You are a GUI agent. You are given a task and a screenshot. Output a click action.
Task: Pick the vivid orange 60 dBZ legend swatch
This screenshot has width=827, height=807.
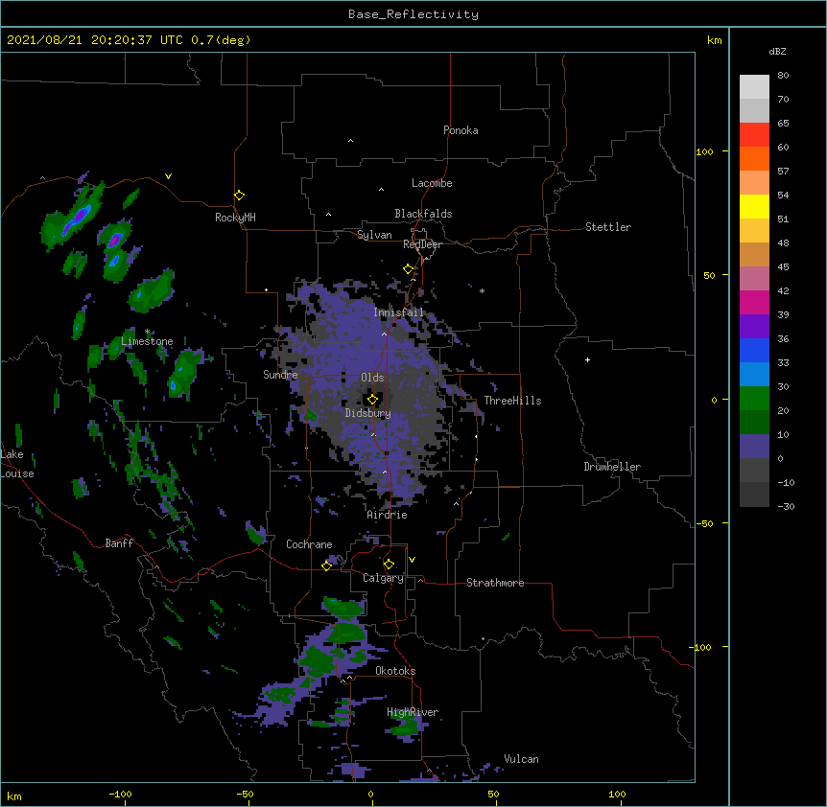coord(754,158)
